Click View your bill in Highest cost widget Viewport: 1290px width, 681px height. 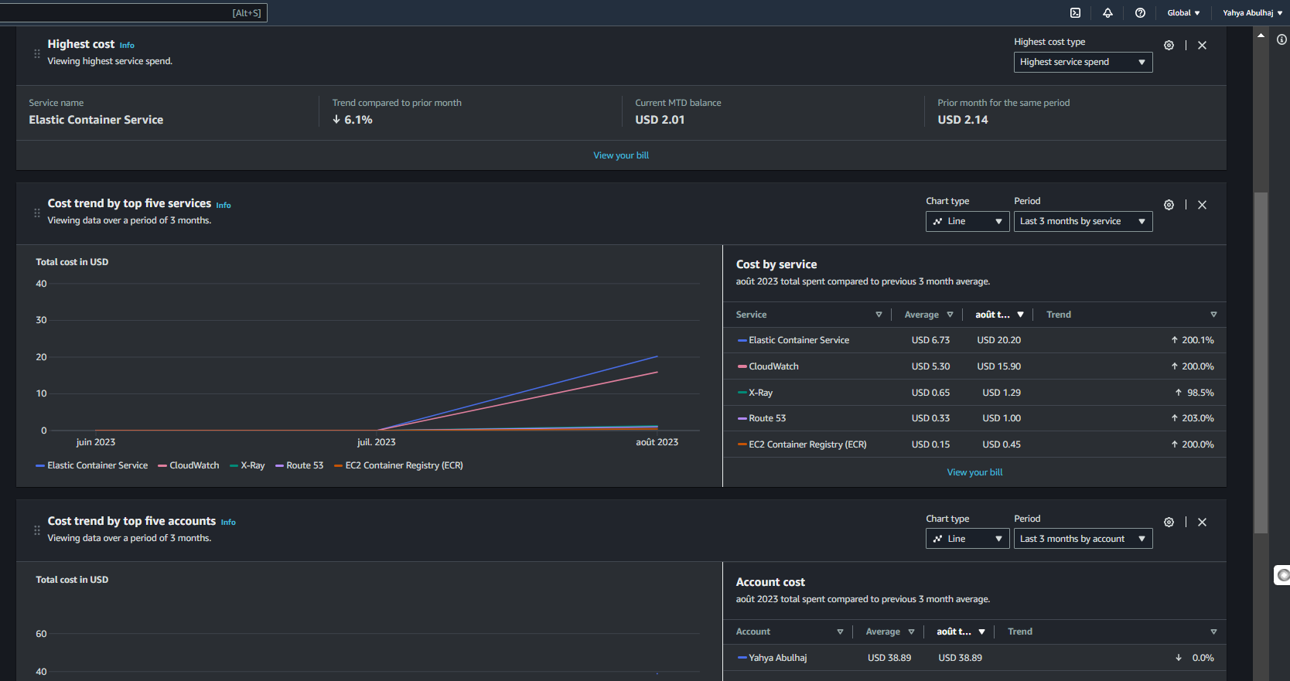[x=621, y=155]
